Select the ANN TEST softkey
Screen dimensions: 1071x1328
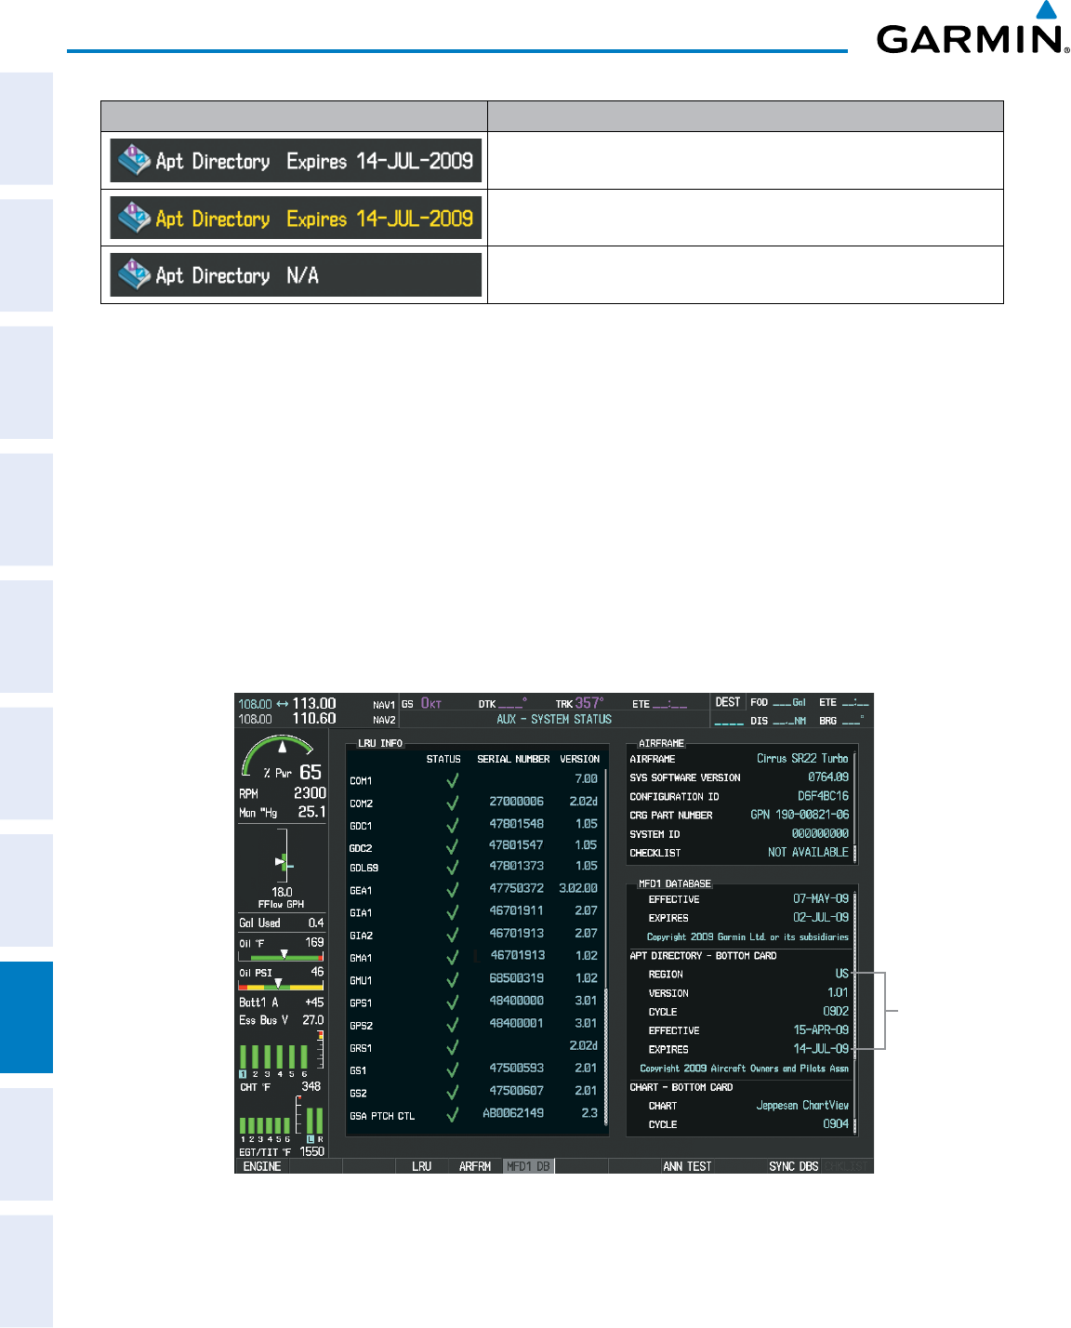(x=687, y=1166)
